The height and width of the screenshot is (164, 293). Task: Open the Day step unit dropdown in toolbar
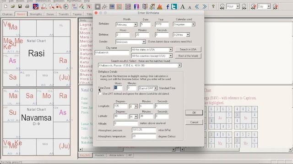coord(269,6)
